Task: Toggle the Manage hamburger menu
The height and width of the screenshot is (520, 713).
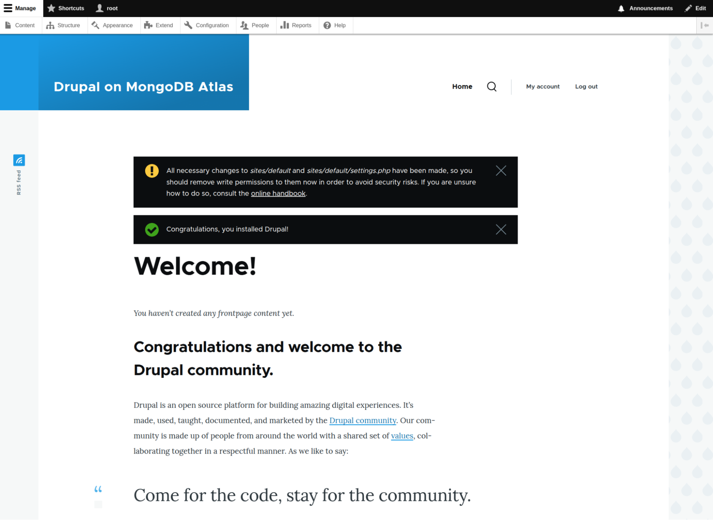Action: click(21, 8)
